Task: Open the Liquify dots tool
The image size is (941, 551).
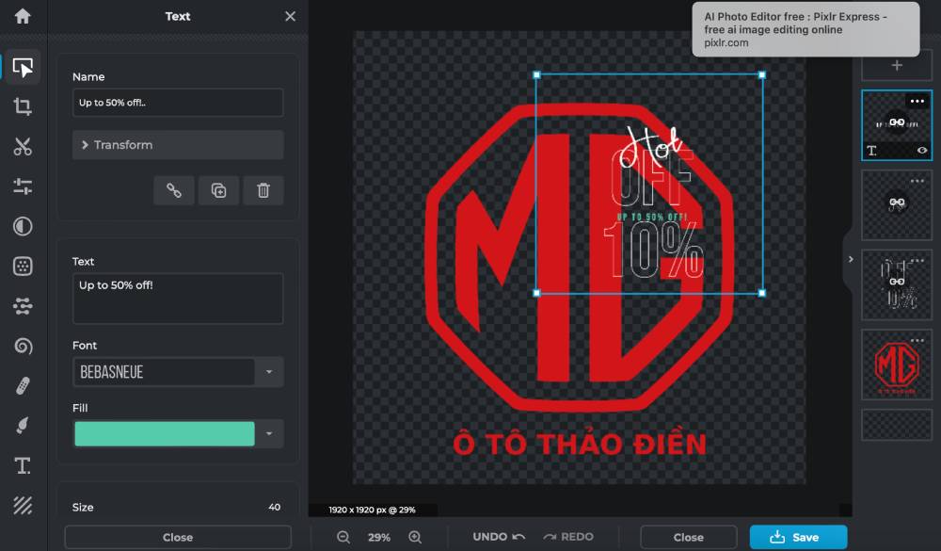Action: tap(23, 306)
